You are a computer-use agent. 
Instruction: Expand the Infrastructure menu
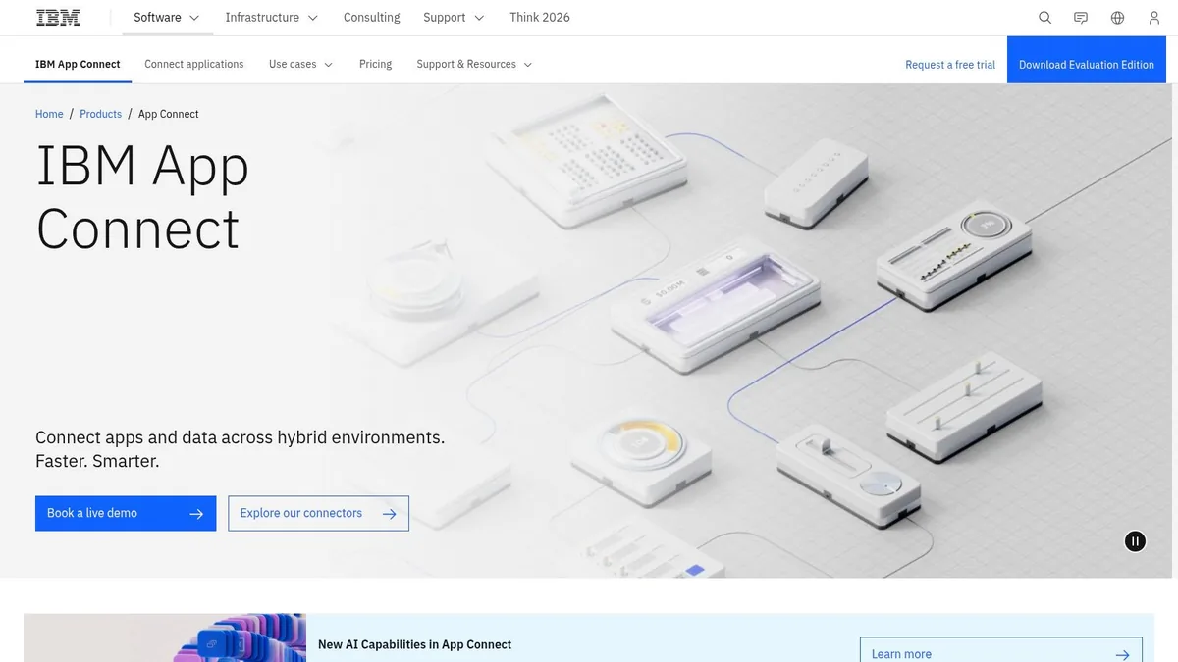[x=272, y=18]
